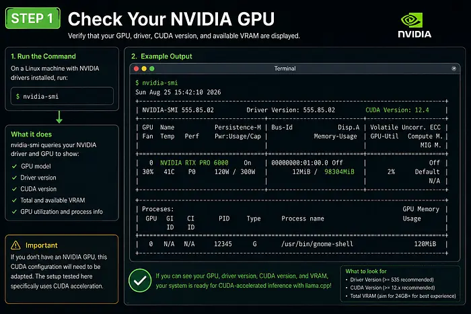Image resolution: width=471 pixels, height=314 pixels.
Task: Click the checkmark beside CUDA version item
Action: pyautogui.click(x=14, y=189)
